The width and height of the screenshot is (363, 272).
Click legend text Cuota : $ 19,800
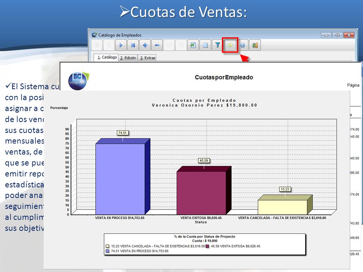point(205,241)
